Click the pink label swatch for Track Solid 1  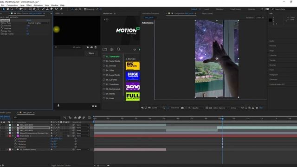[10, 136]
